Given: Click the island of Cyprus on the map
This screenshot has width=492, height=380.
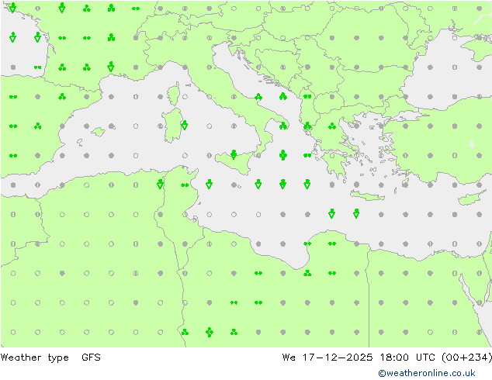Looking at the screenshot, I should (473, 198).
